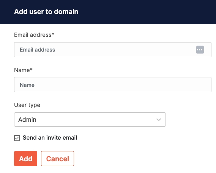This screenshot has width=216, height=173.
Task: Click the password manager icon in email field
Action: (200, 50)
